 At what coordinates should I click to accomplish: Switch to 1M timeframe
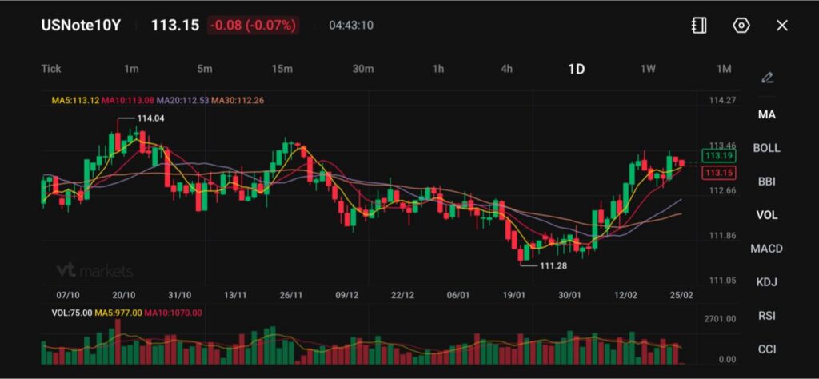(x=724, y=69)
